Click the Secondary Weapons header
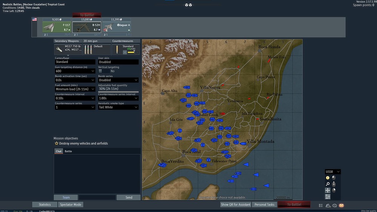 67,41
